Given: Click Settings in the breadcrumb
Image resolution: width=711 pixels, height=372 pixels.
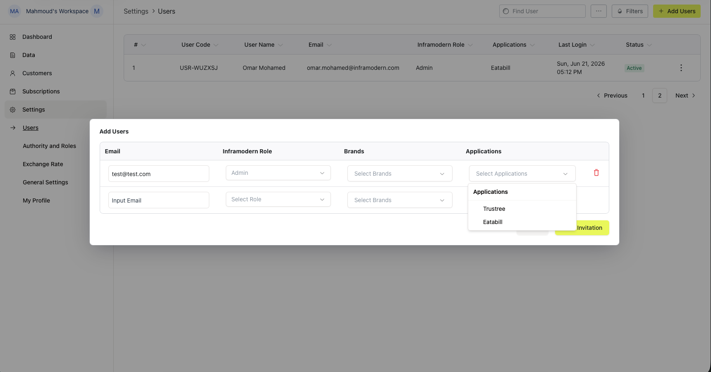Looking at the screenshot, I should pos(136,11).
